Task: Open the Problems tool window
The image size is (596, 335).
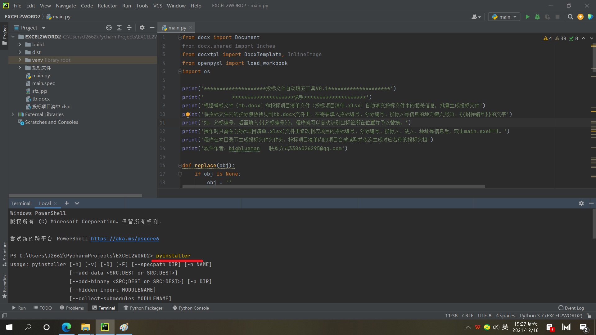Action: click(72, 308)
